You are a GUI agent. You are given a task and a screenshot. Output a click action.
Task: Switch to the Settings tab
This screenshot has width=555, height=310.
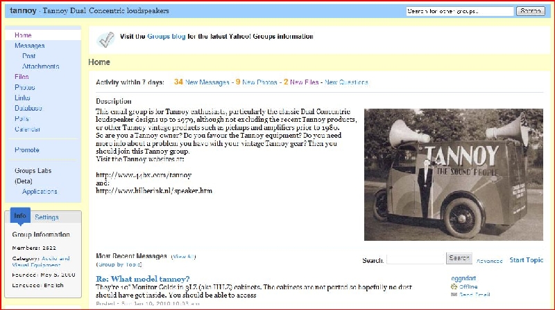tap(46, 217)
